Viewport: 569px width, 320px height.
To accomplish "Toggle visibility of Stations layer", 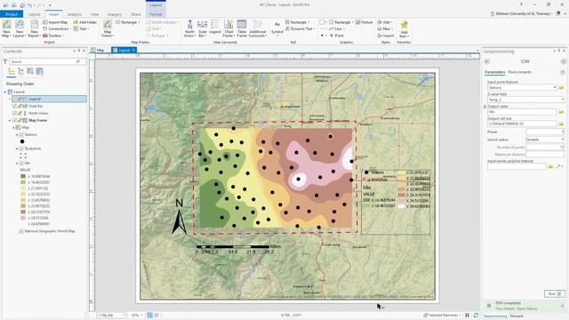I will pyautogui.click(x=21, y=134).
